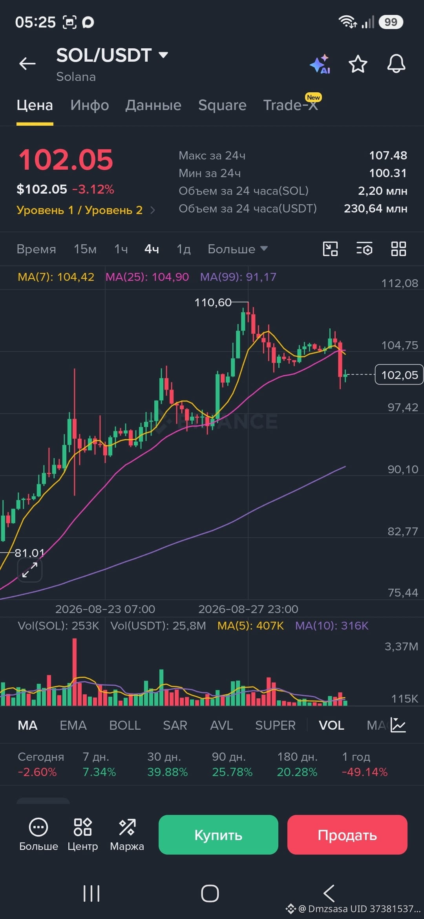The height and width of the screenshot is (919, 424).
Task: Tap the Мин за 24ч value 100.31
Action: (388, 173)
